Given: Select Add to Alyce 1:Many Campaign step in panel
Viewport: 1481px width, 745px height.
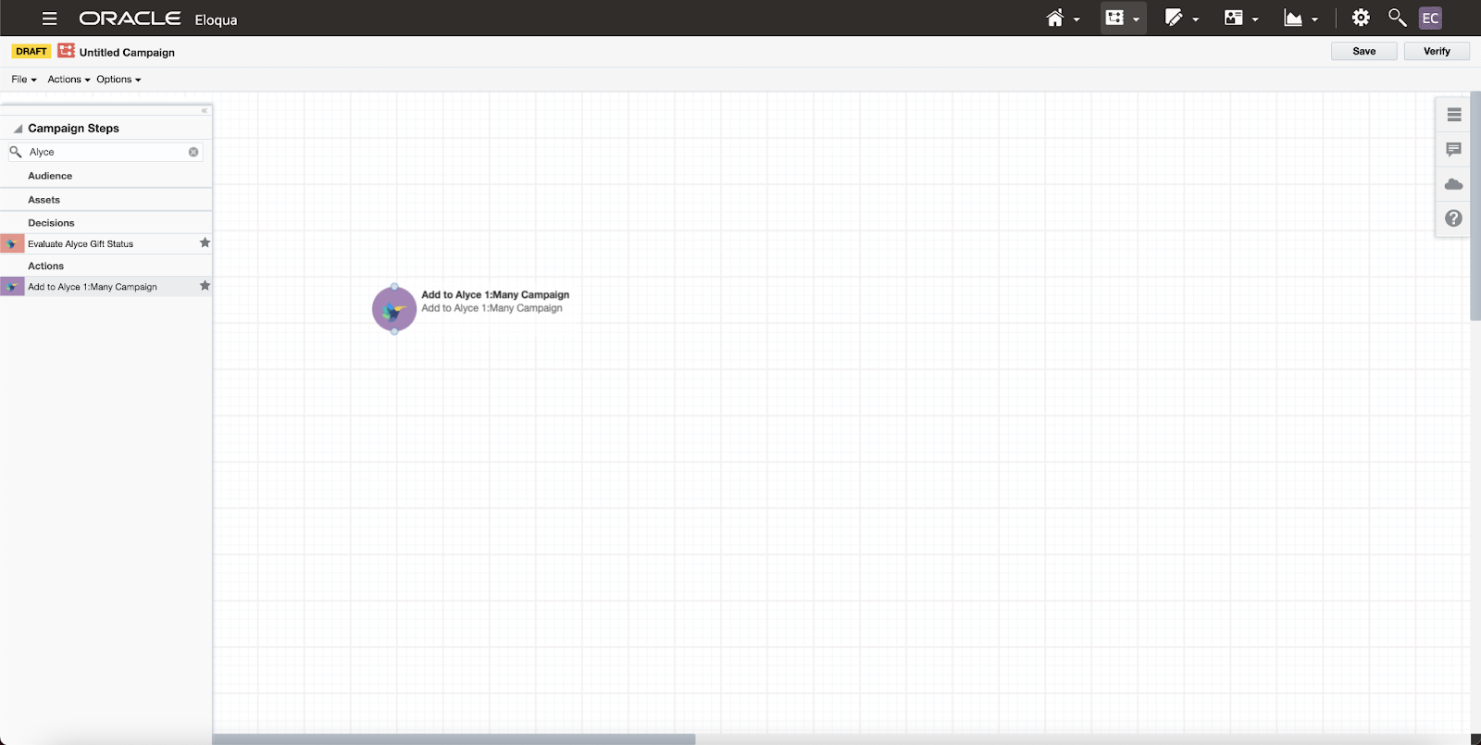Looking at the screenshot, I should click(106, 287).
